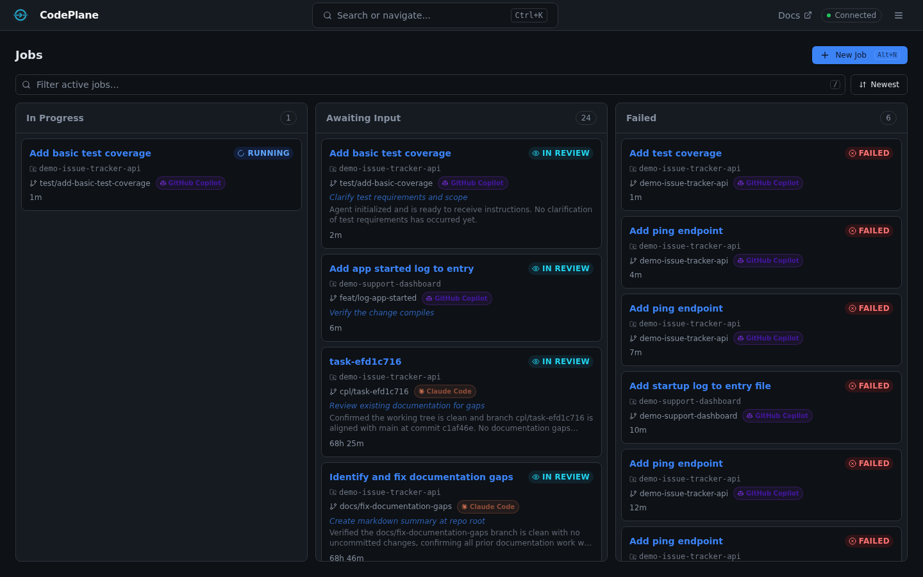923x577 pixels.
Task: Click the CodePlane logo icon
Action: click(x=21, y=15)
